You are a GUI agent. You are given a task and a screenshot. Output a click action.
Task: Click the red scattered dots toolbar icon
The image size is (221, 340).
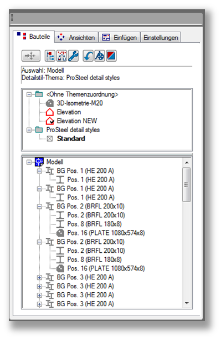coord(61,56)
